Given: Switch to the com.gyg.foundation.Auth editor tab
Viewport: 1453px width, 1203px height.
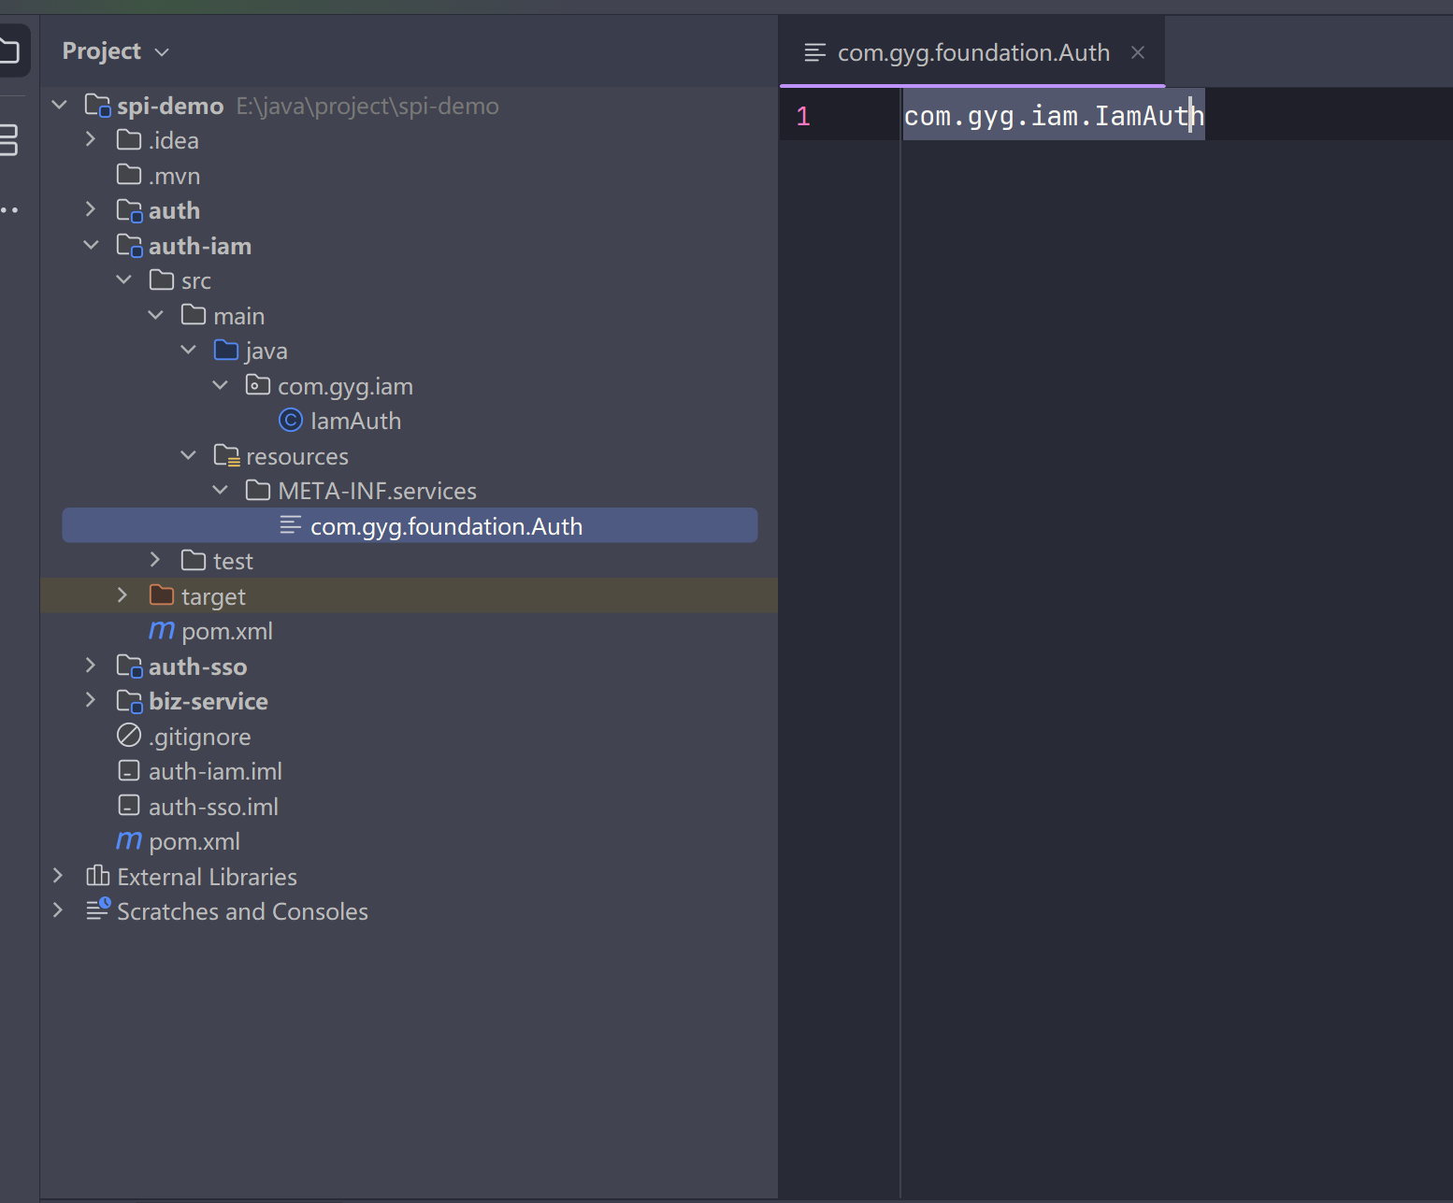Looking at the screenshot, I should [974, 52].
